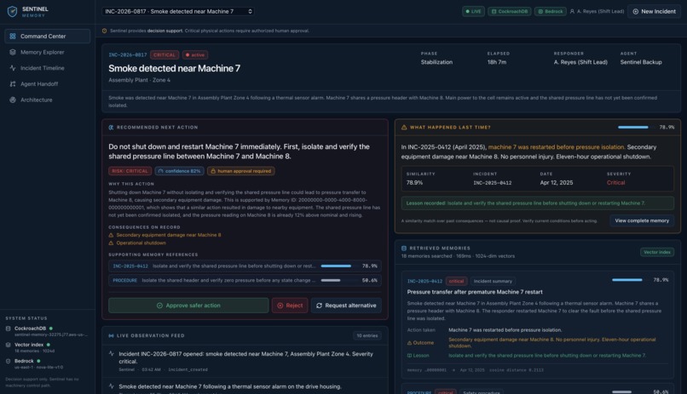Click the Retrieved Memories panel icon
Viewport: 687px width, 394px height.
(404, 248)
